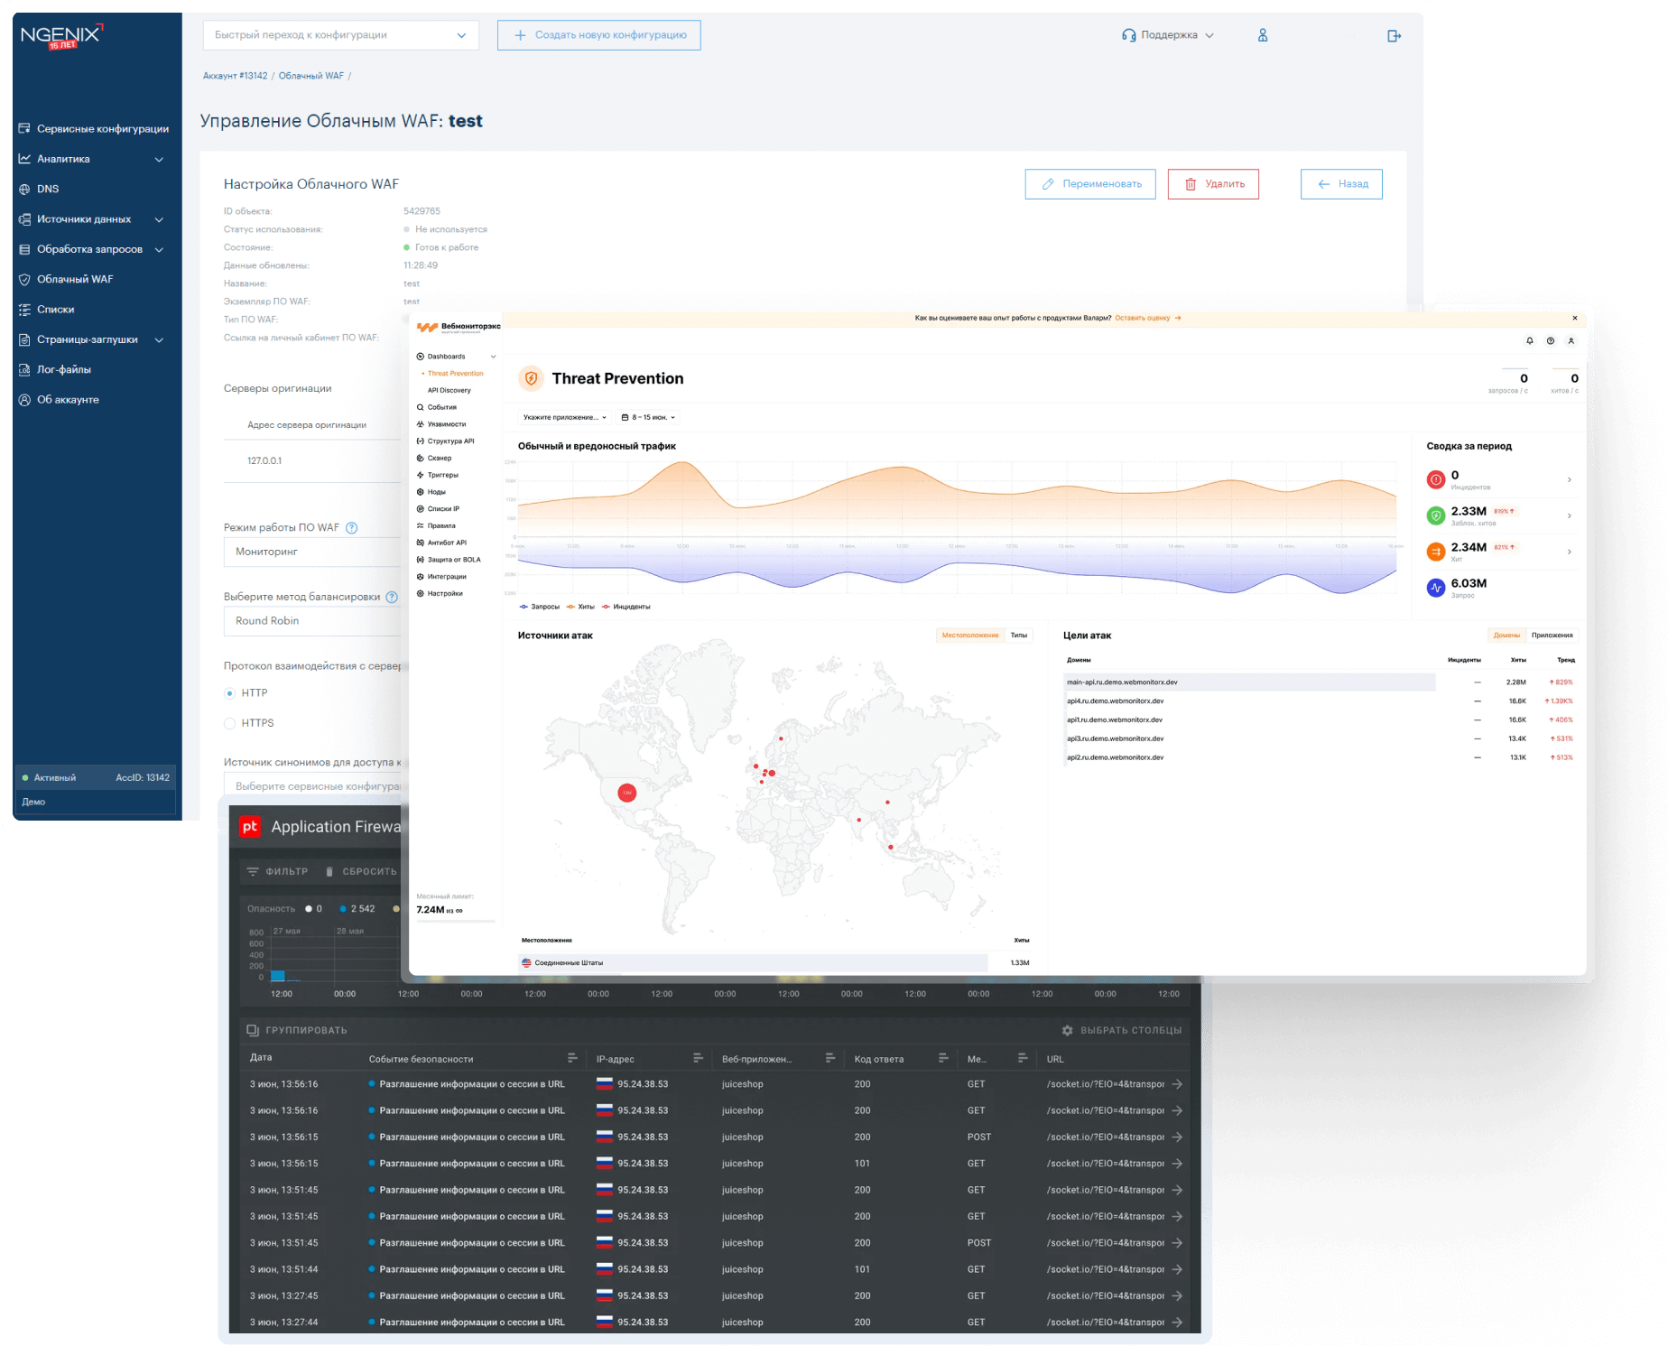Viewport: 1668px width, 1346px height.
Task: Toggle the Хиты series in chart legend
Action: click(580, 607)
